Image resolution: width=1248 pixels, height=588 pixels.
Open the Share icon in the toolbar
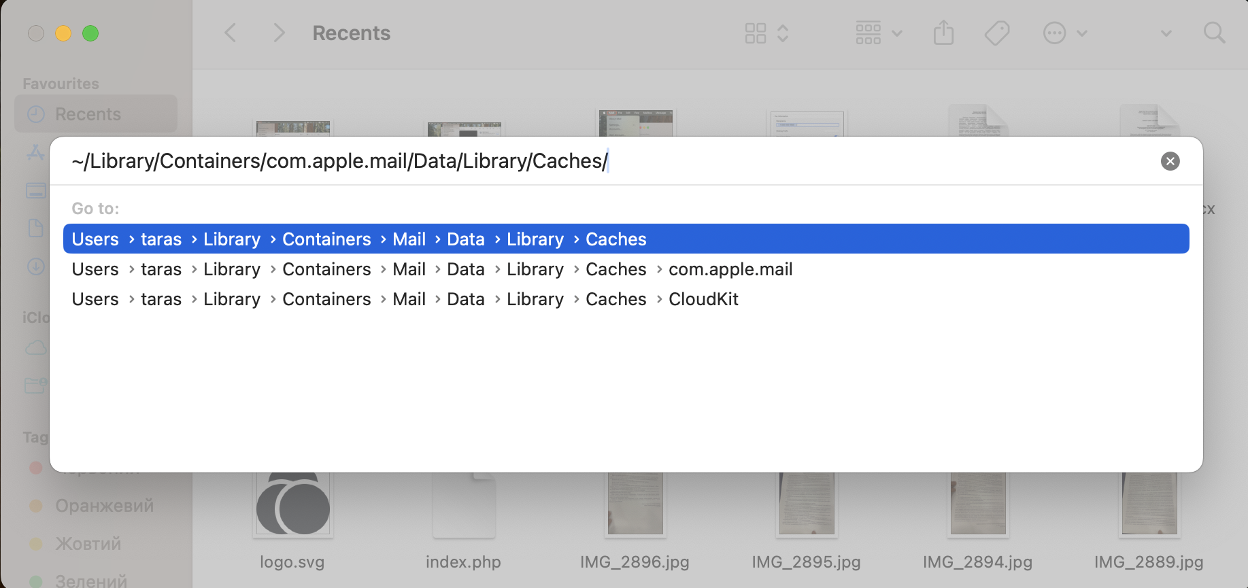pos(943,32)
